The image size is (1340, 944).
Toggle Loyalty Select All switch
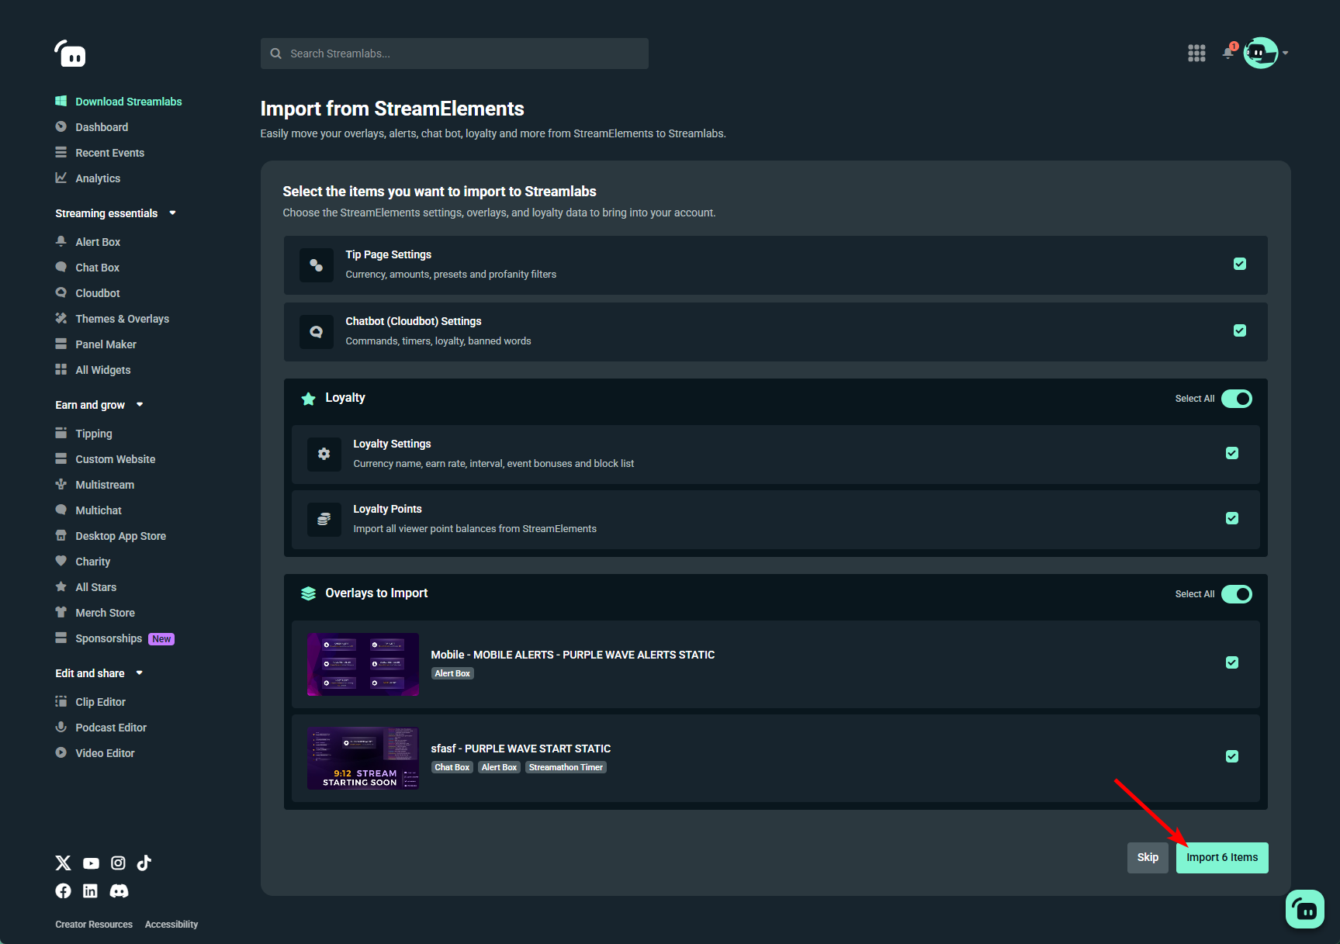(x=1237, y=399)
